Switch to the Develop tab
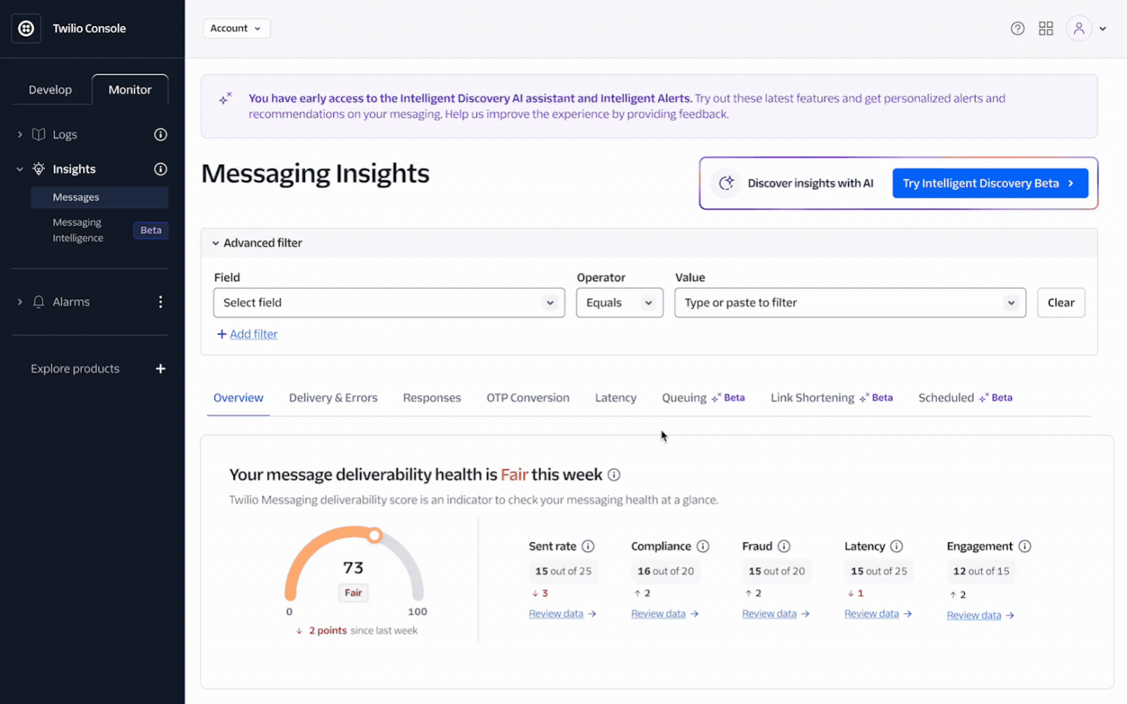 [50, 89]
